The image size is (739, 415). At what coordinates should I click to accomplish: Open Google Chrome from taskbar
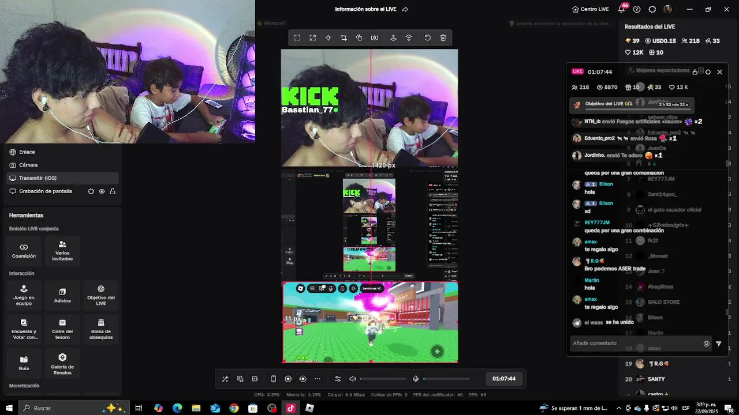click(x=234, y=408)
